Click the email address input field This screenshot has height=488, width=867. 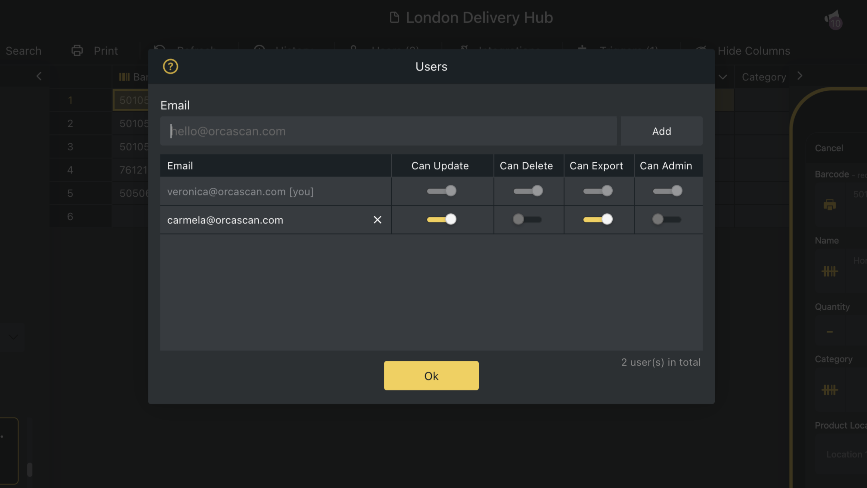pos(388,131)
